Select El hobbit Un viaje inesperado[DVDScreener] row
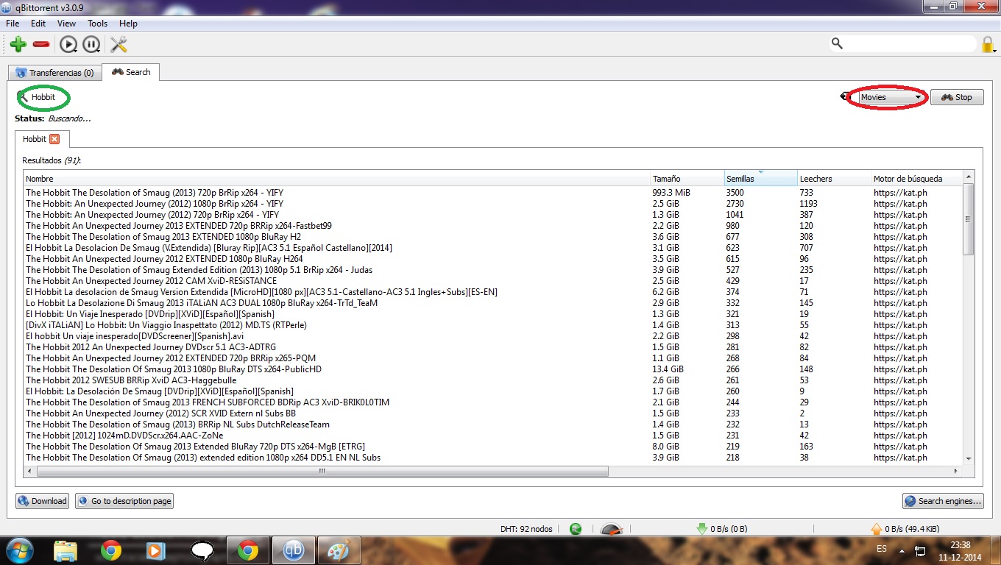Viewport: 1001px width, 565px height. tap(492, 336)
